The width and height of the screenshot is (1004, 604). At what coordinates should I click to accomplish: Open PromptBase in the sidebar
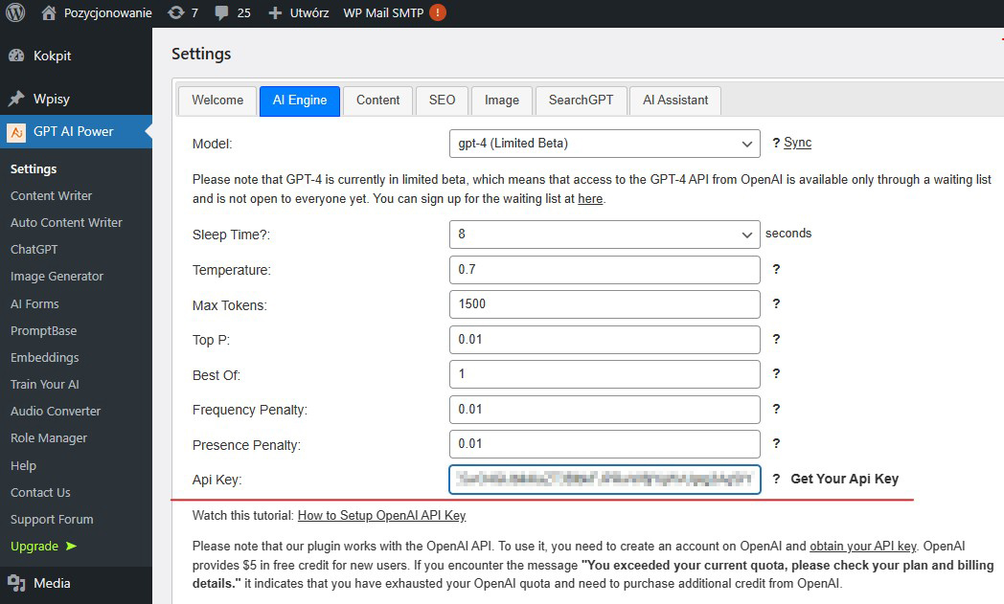(43, 331)
